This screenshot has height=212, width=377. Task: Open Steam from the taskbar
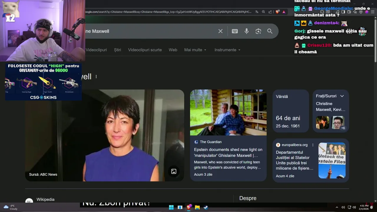(206, 207)
